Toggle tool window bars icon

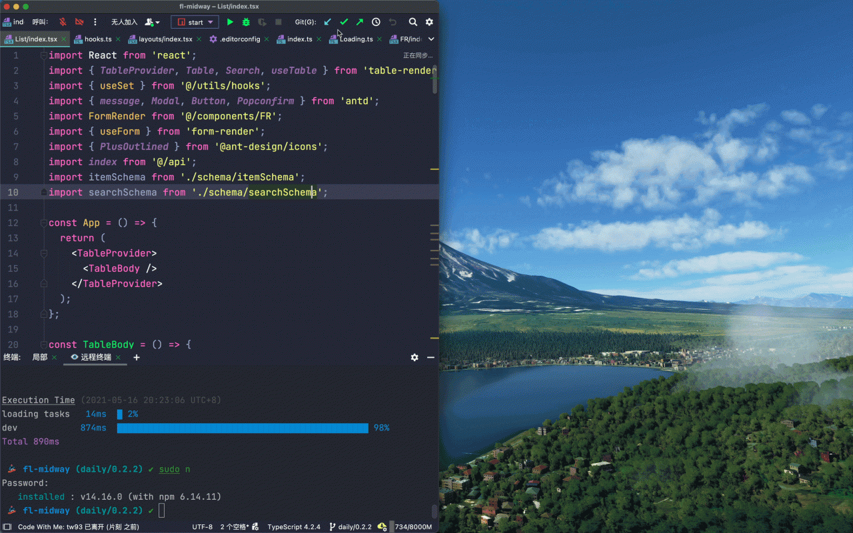[8, 526]
